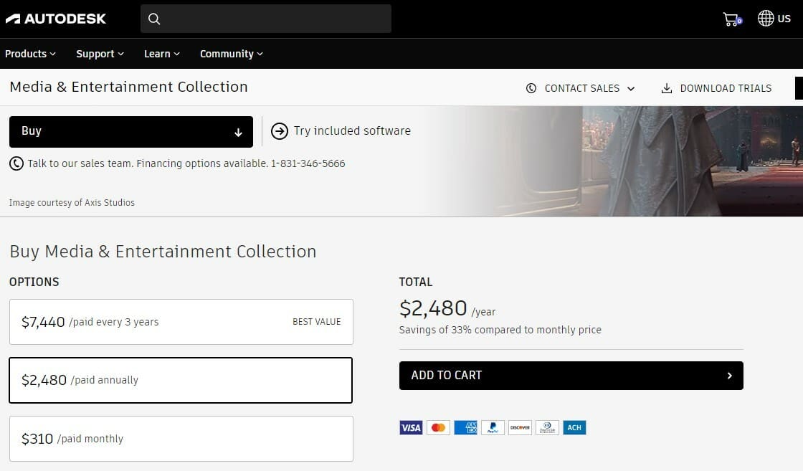
Task: Open the US region selector
Action: click(774, 19)
